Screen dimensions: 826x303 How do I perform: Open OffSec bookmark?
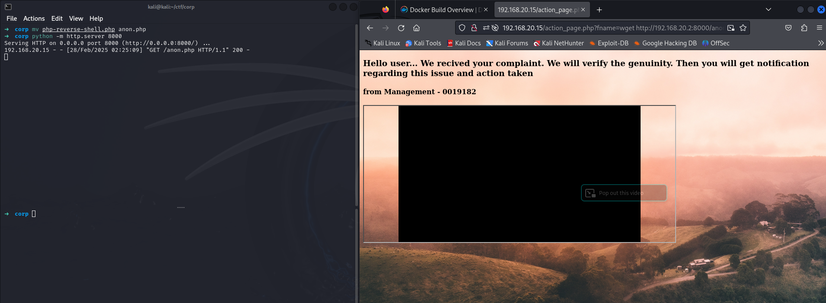715,43
